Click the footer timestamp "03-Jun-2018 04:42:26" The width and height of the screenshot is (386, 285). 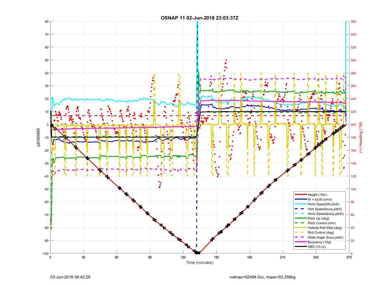click(70, 277)
